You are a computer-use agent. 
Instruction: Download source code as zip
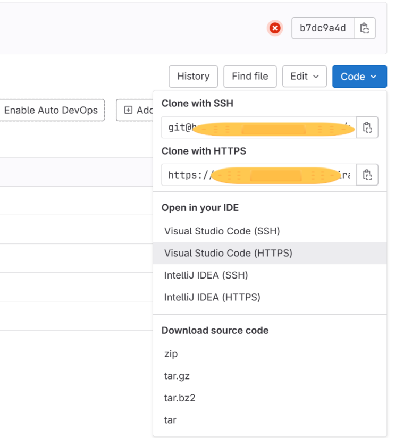click(x=171, y=354)
